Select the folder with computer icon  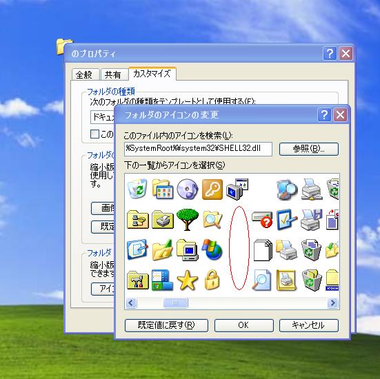click(x=188, y=250)
